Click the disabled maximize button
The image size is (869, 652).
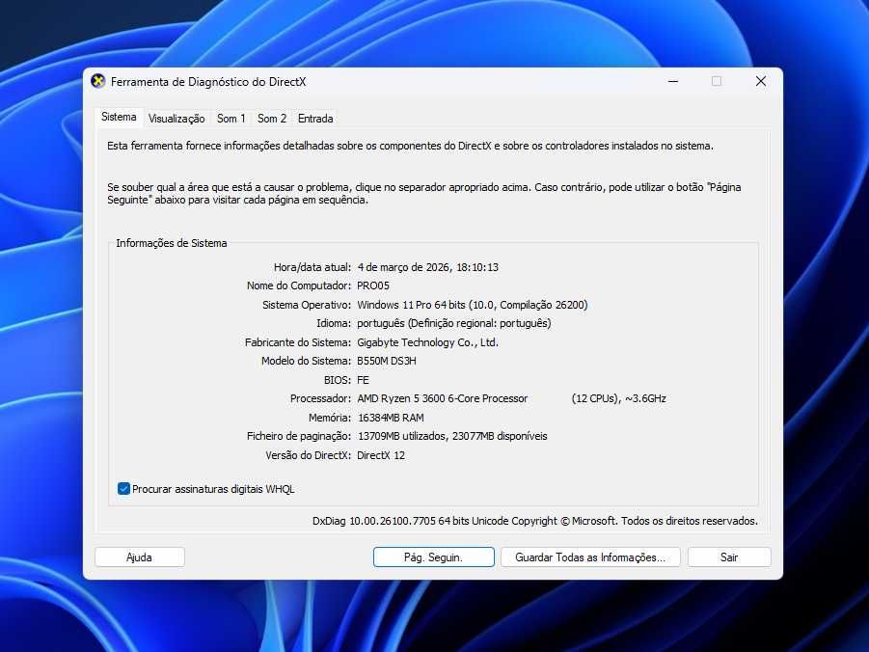click(717, 81)
